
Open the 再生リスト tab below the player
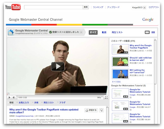tap(49, 102)
